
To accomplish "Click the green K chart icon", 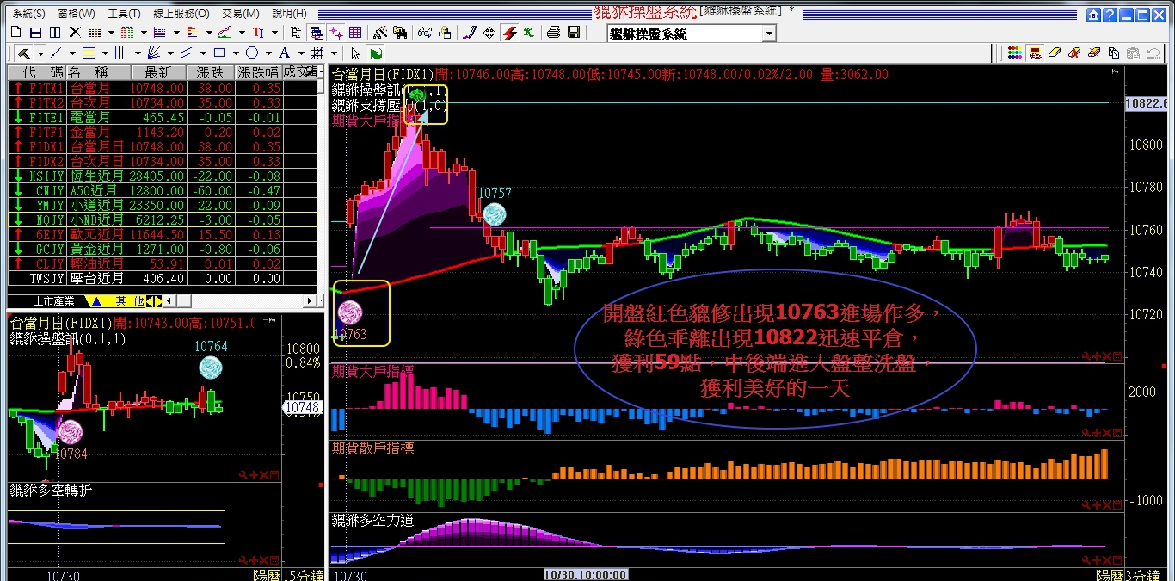I will point(528,32).
